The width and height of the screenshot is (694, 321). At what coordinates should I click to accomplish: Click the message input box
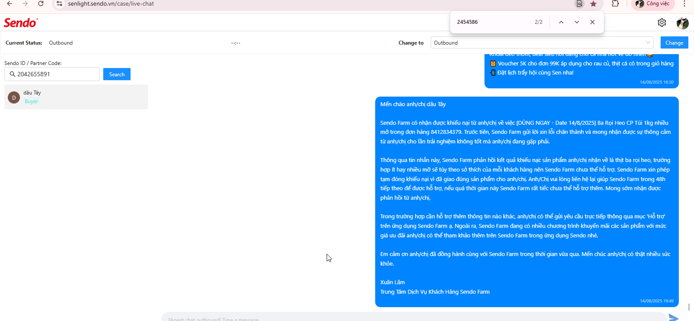click(414, 317)
